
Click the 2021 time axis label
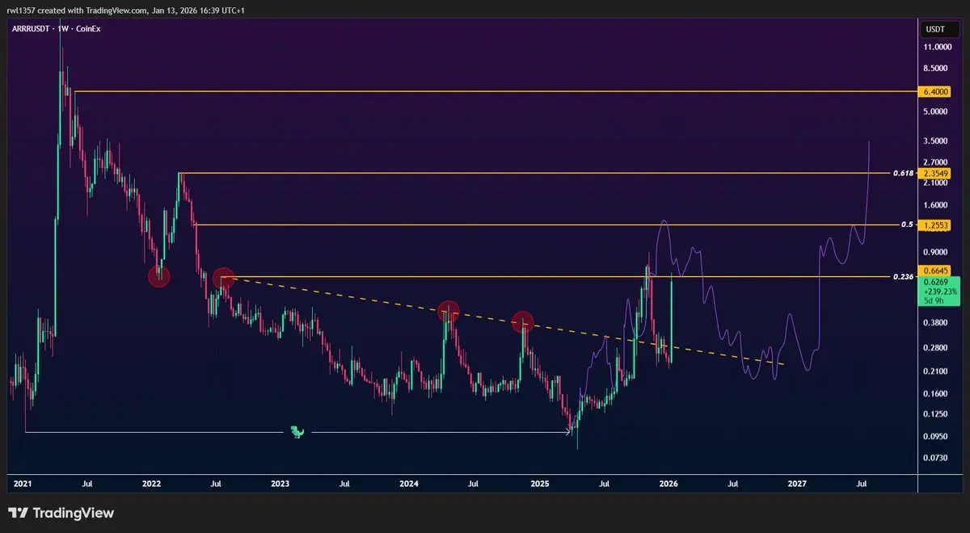(22, 484)
